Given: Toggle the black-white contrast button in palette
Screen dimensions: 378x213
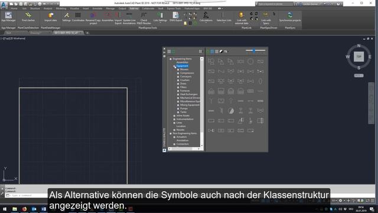Looking at the screenshot, I should tap(221, 51).
